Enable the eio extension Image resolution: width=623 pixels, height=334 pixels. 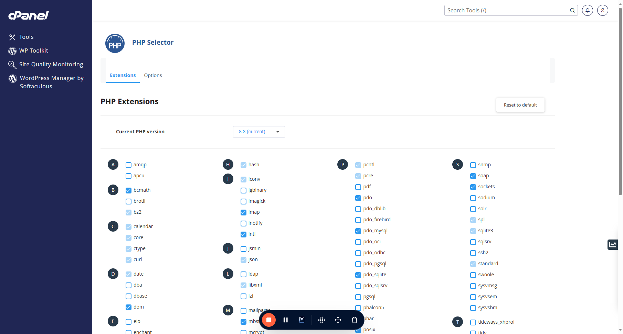coord(128,322)
